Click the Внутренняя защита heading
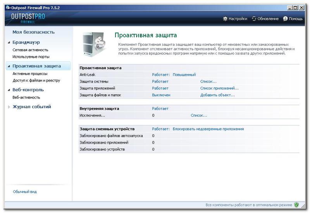Screen dimensions: 310x213 coord(99,109)
